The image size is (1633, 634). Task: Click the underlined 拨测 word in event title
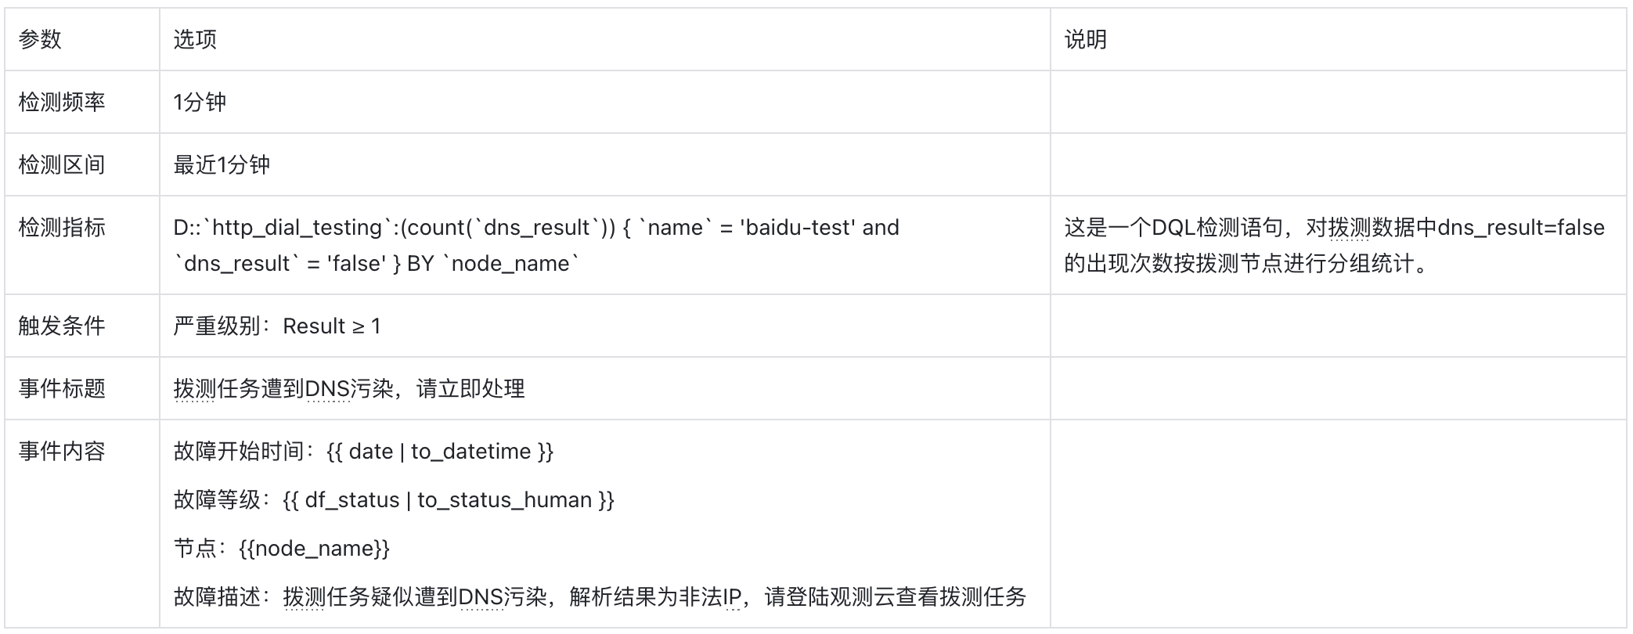coord(194,389)
